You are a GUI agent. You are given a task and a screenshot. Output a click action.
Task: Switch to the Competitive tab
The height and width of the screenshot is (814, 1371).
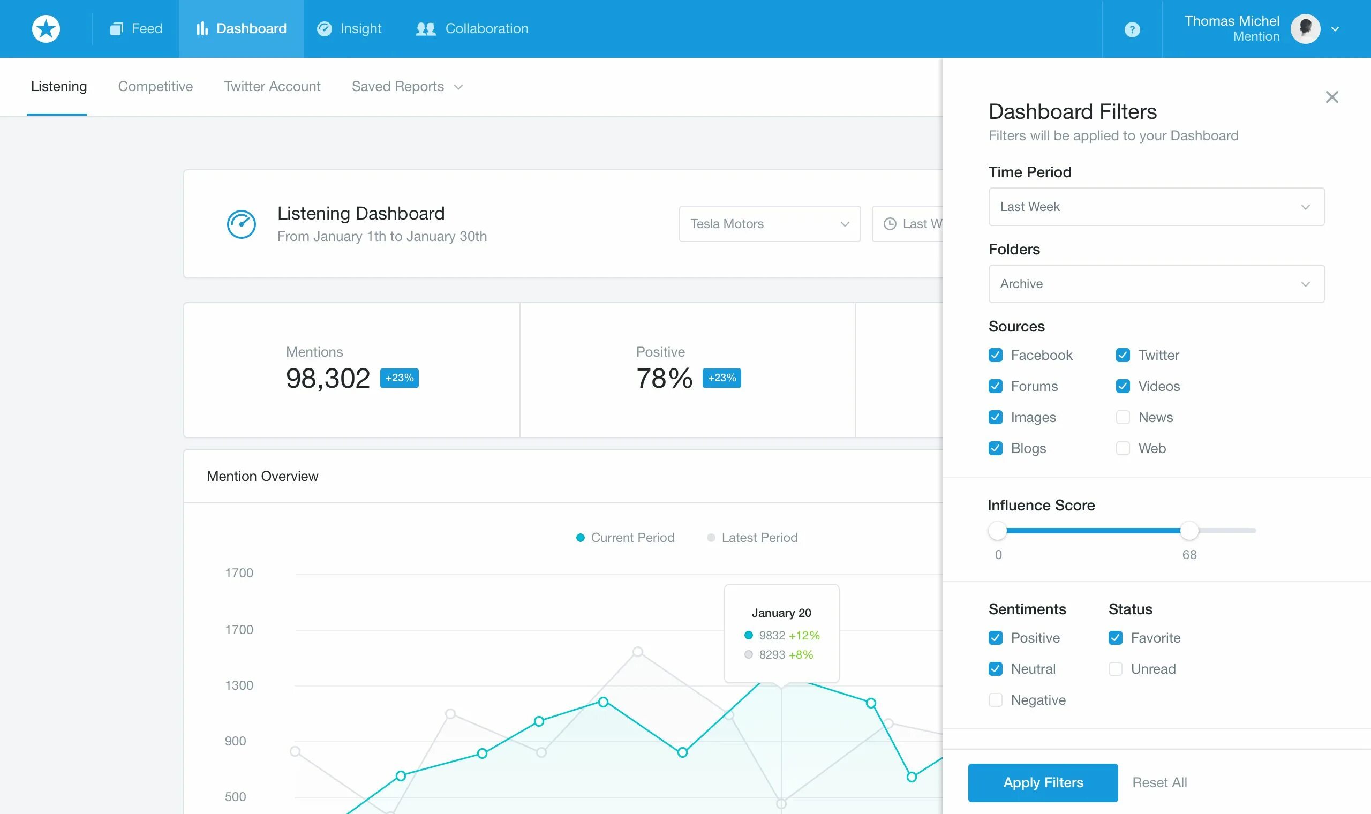[155, 87]
